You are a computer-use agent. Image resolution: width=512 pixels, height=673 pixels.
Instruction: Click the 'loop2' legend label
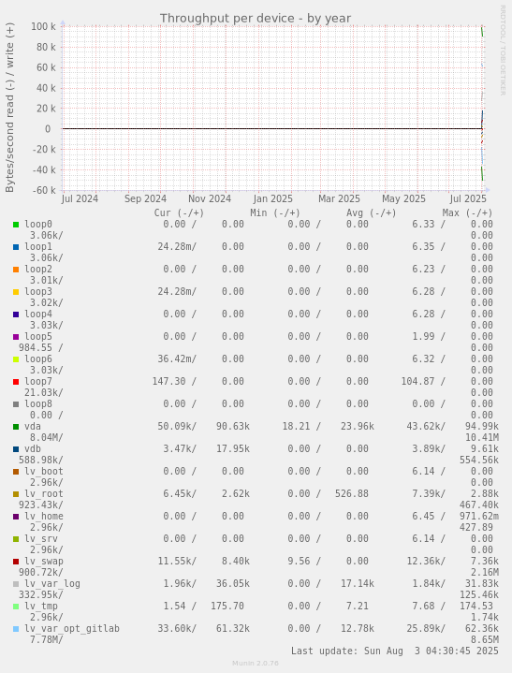tap(38, 270)
